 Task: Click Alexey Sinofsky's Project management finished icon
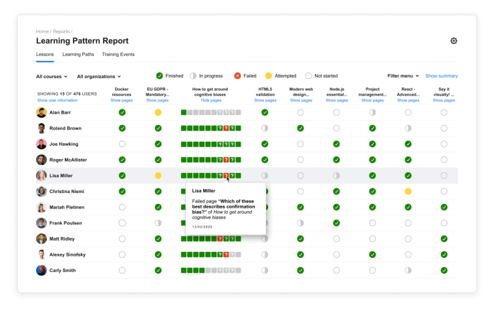372,255
